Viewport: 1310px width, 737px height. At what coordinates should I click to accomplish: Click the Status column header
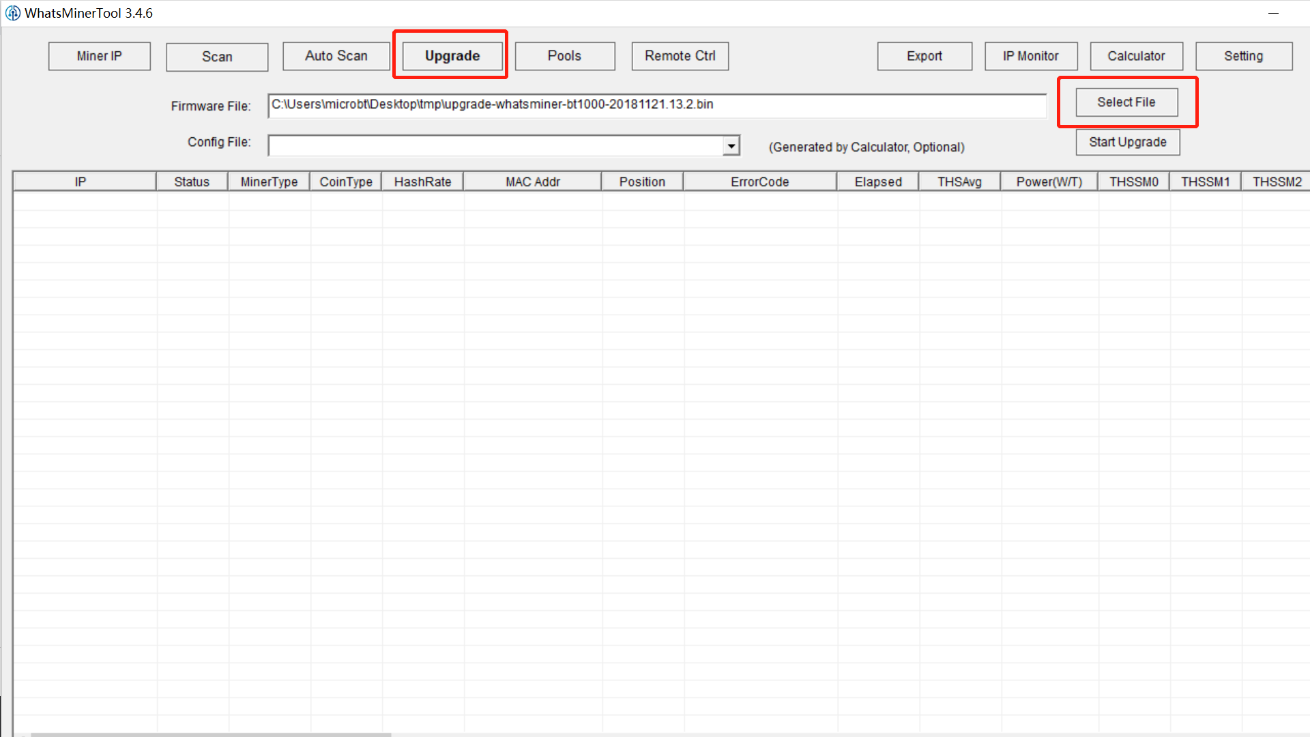191,181
